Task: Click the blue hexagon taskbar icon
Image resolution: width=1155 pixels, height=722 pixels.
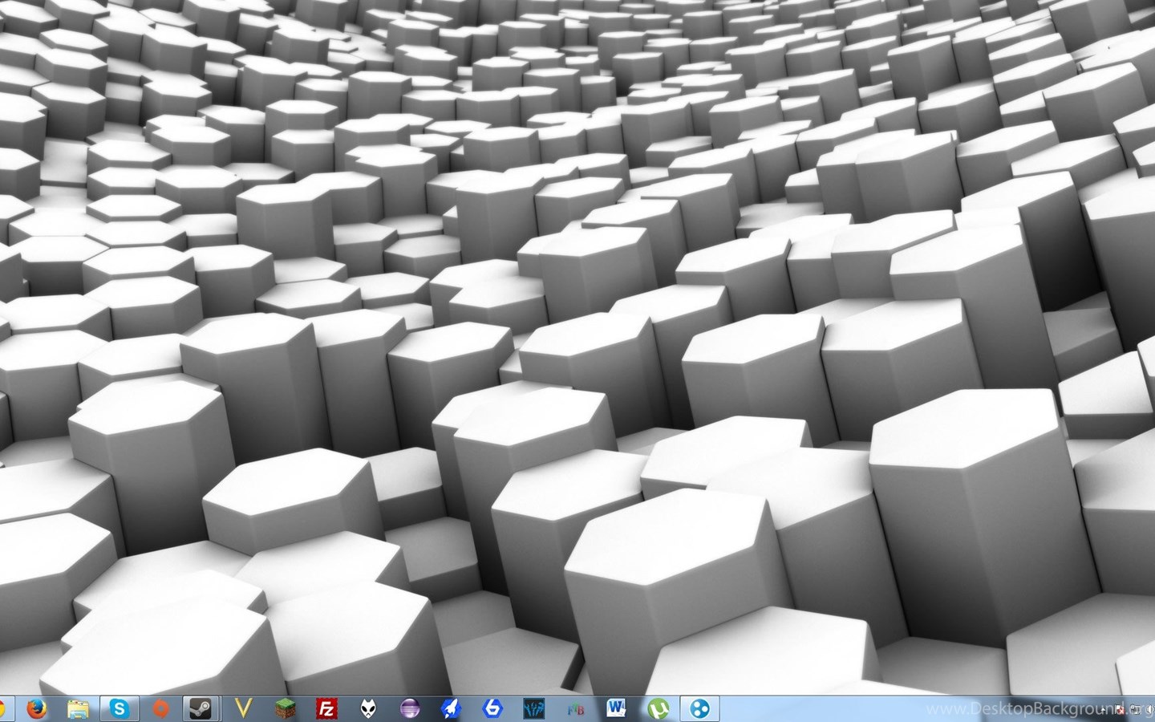Action: (492, 709)
